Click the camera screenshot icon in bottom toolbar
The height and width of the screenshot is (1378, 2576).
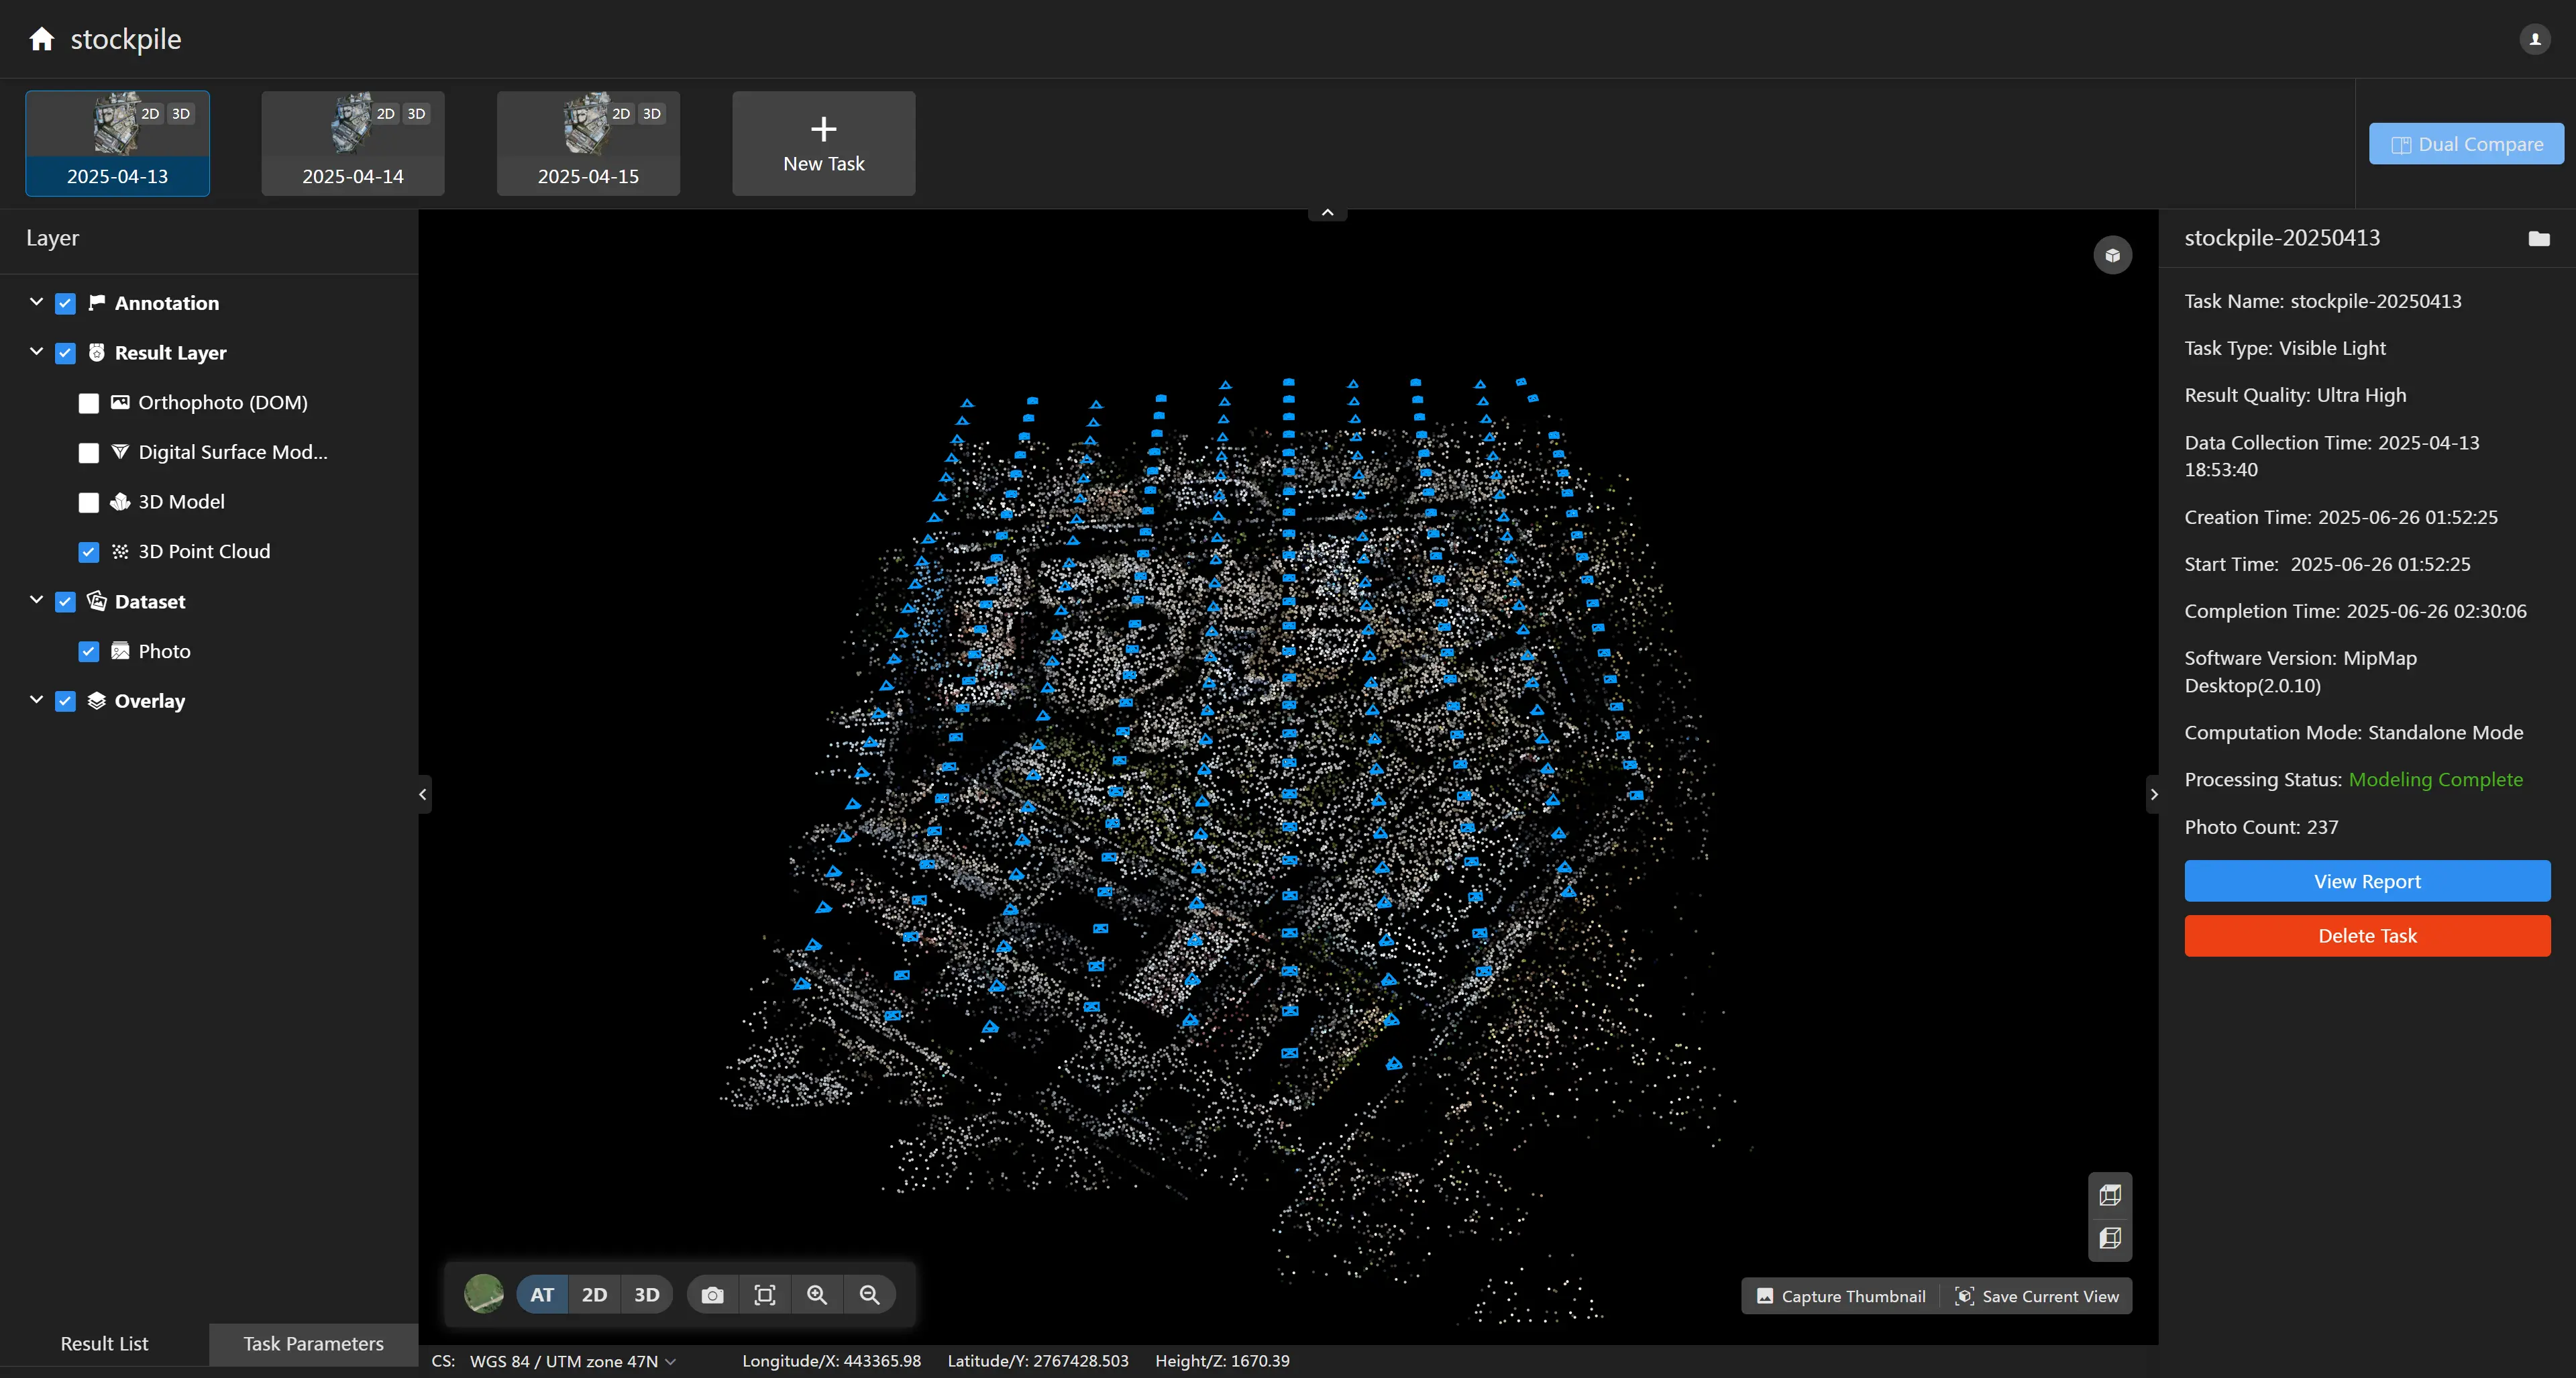712,1295
